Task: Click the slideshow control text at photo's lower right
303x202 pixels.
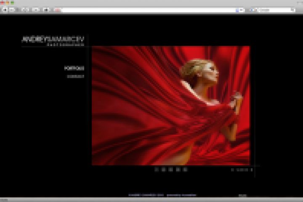Action: pos(242,170)
